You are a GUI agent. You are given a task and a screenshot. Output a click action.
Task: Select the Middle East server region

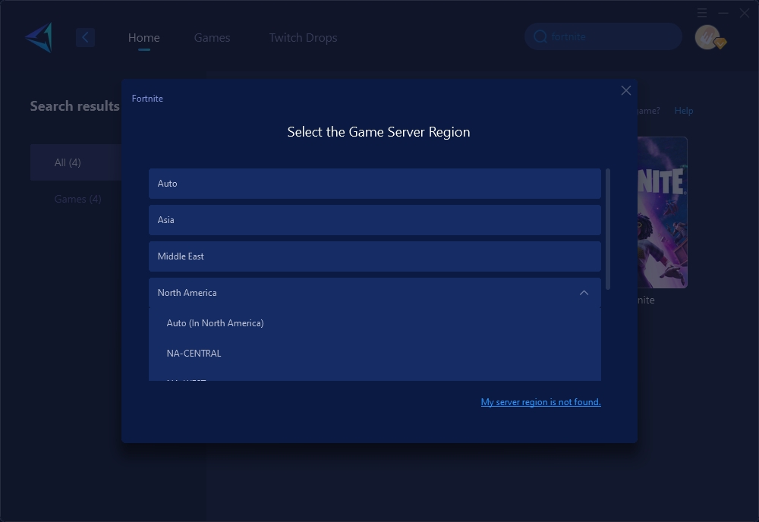pyautogui.click(x=375, y=256)
